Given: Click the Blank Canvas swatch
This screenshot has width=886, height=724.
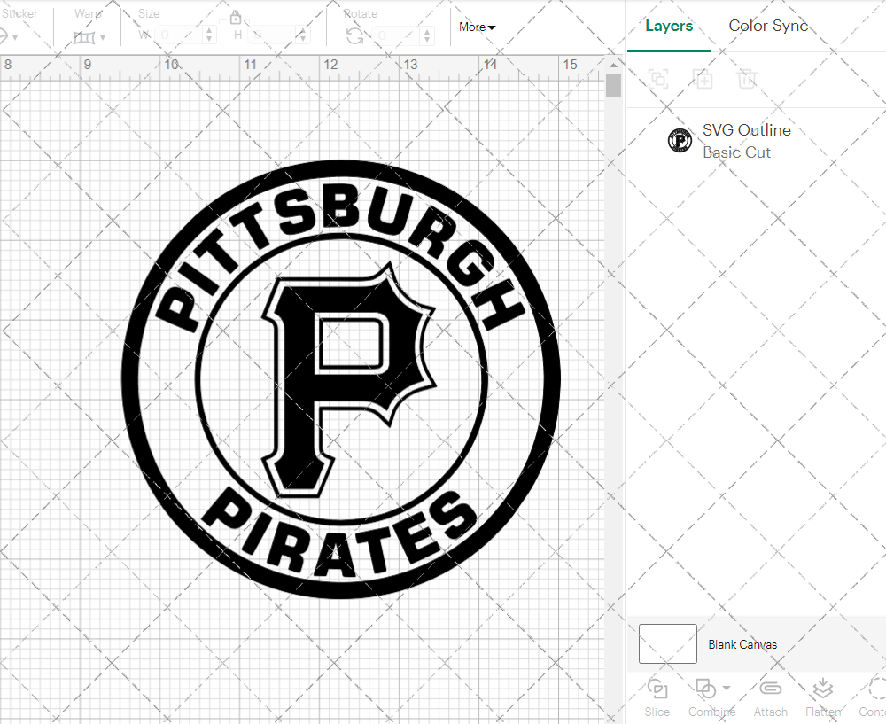Looking at the screenshot, I should coord(667,644).
